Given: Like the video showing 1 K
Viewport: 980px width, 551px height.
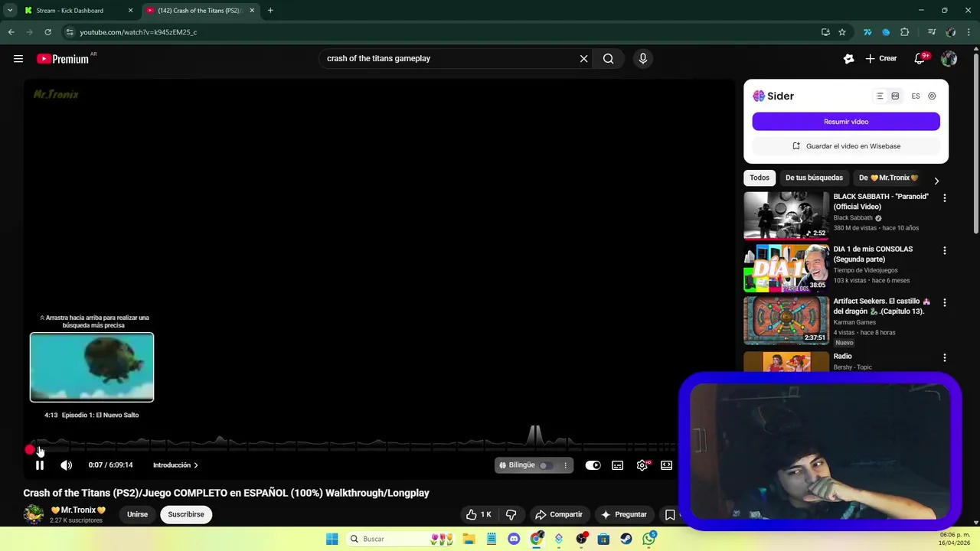Looking at the screenshot, I should click(479, 514).
